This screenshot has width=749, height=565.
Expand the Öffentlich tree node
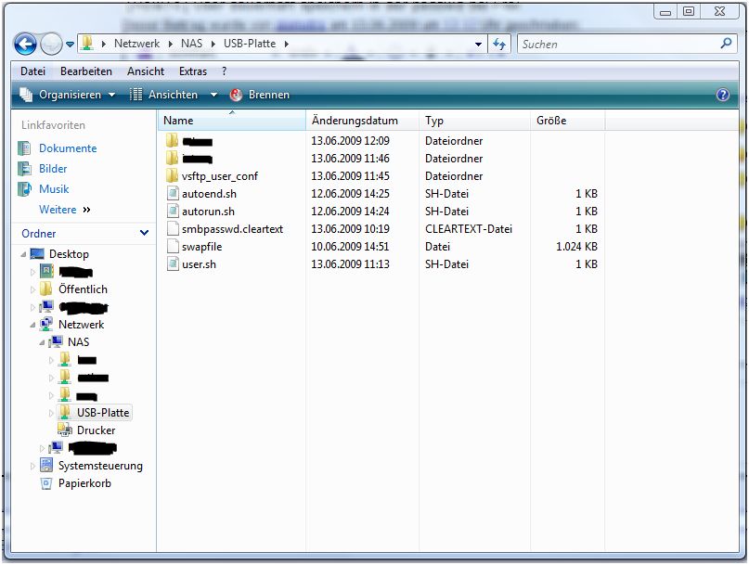click(x=33, y=289)
